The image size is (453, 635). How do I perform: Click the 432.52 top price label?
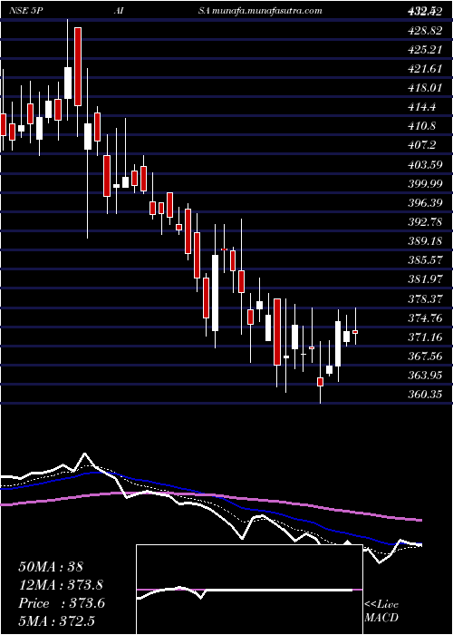[x=424, y=12]
